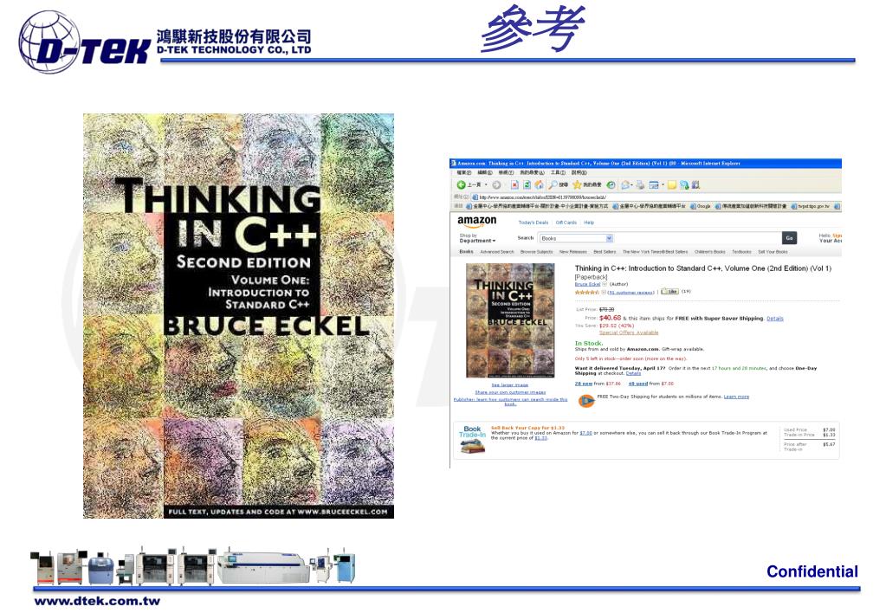Click the Amazon logo
This screenshot has height=613, width=886.
coord(477,222)
